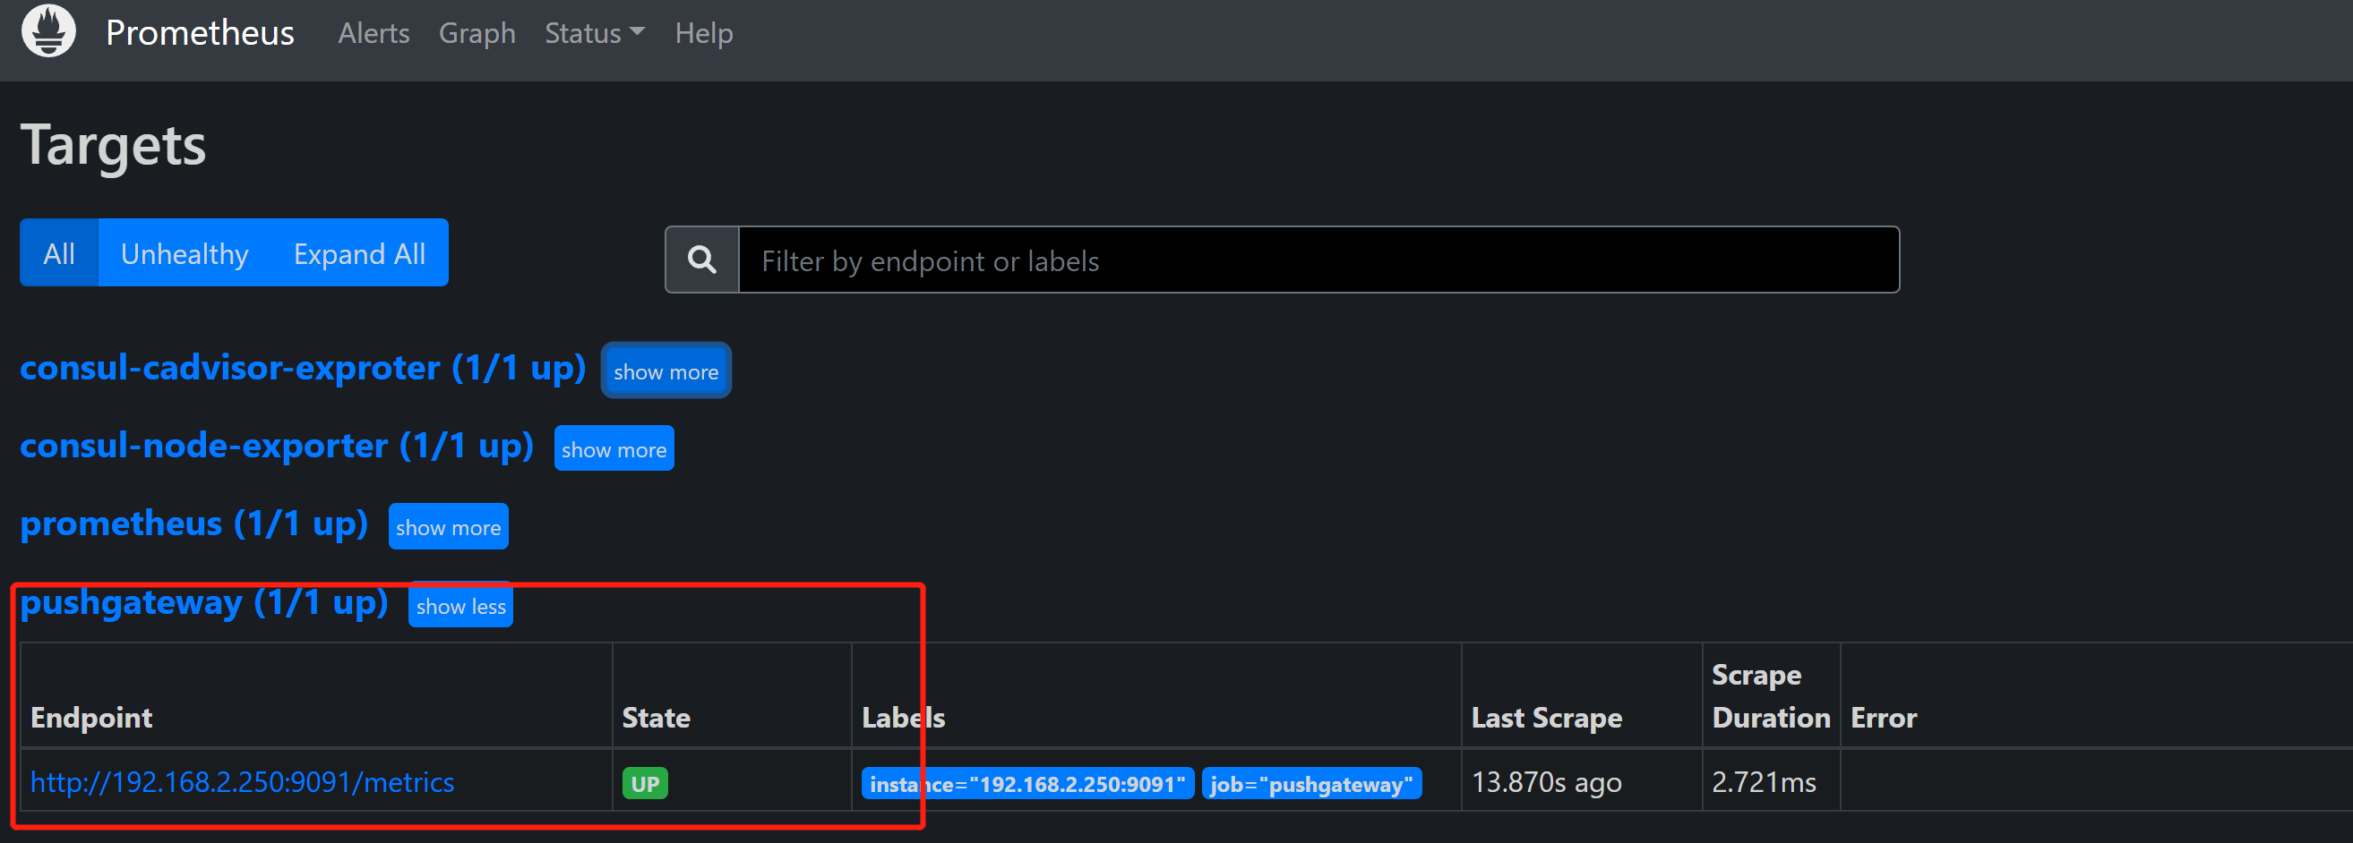
Task: Expand prometheus job with show more
Action: coord(448,526)
